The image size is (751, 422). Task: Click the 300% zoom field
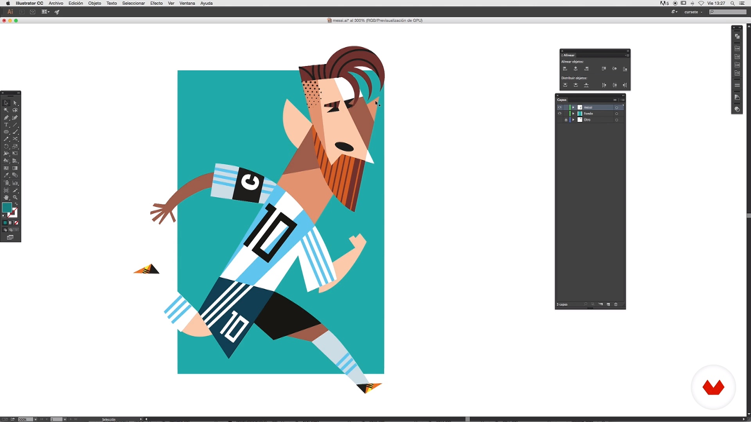tap(25, 419)
